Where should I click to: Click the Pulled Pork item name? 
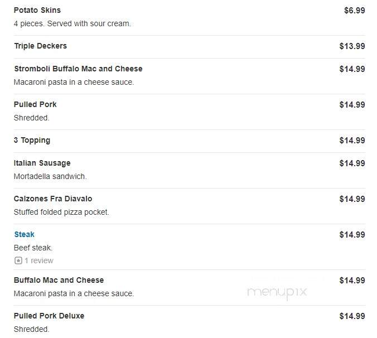tap(35, 104)
